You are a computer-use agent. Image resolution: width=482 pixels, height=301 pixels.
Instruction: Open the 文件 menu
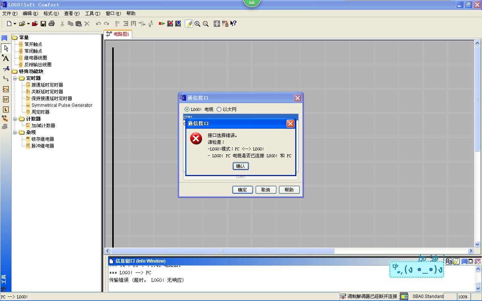click(x=10, y=13)
